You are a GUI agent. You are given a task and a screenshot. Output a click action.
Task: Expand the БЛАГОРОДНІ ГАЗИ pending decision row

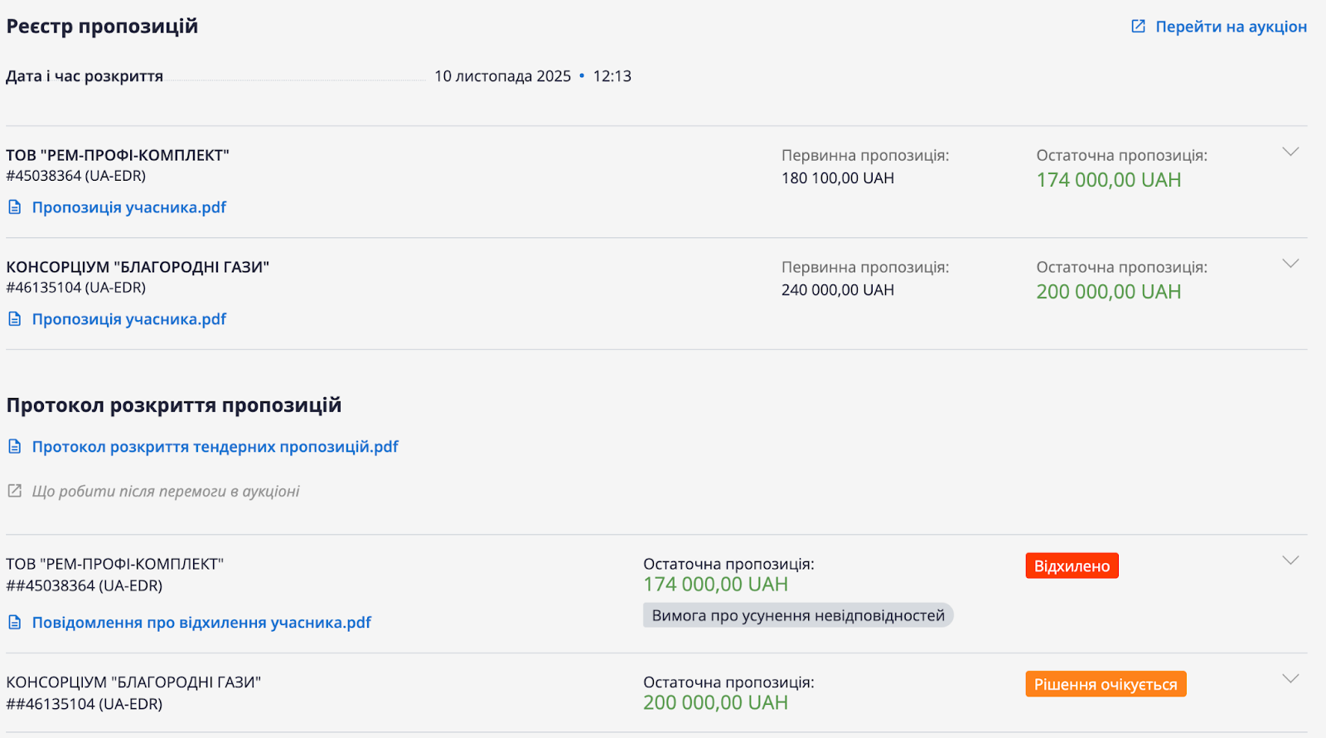[1290, 679]
